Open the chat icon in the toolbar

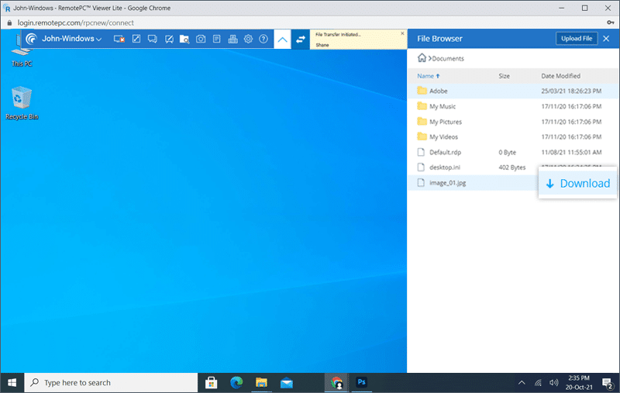tap(152, 39)
